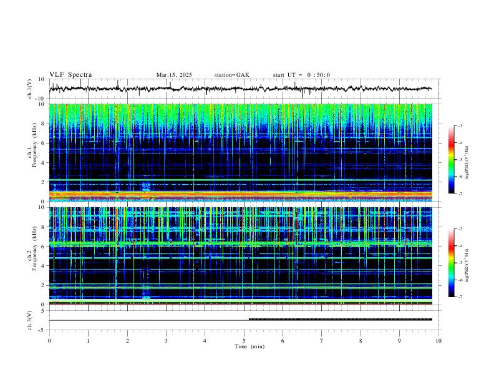Click the ch.1 spectrogram panel
The image size is (494, 382).
[x=240, y=152]
